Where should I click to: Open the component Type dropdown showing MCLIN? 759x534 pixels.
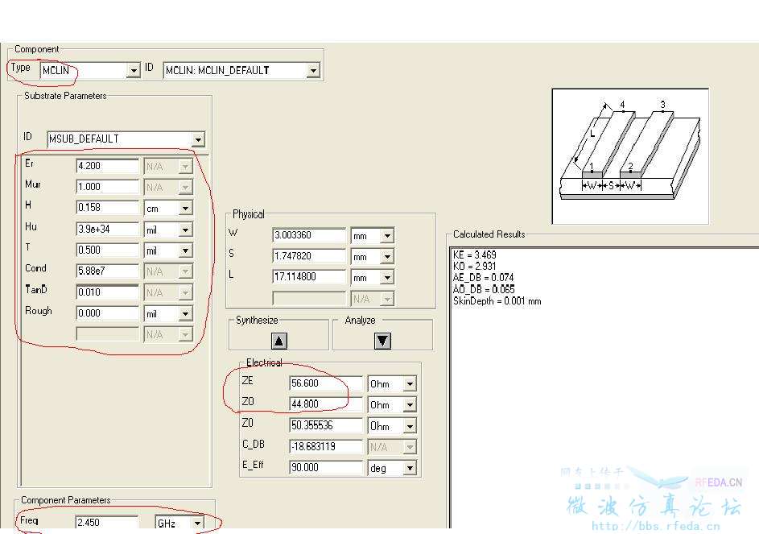[x=134, y=71]
